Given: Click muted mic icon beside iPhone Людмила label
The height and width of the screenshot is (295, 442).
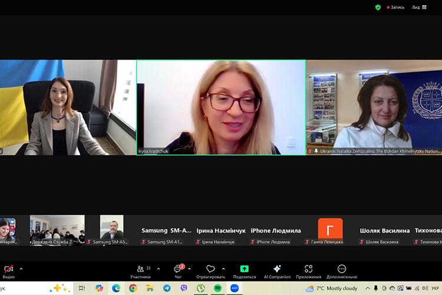Looking at the screenshot, I should 252,242.
